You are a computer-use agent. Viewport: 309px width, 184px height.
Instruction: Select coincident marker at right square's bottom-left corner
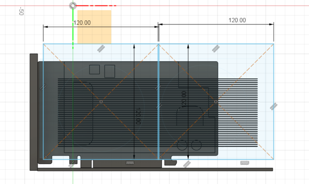point(161,157)
